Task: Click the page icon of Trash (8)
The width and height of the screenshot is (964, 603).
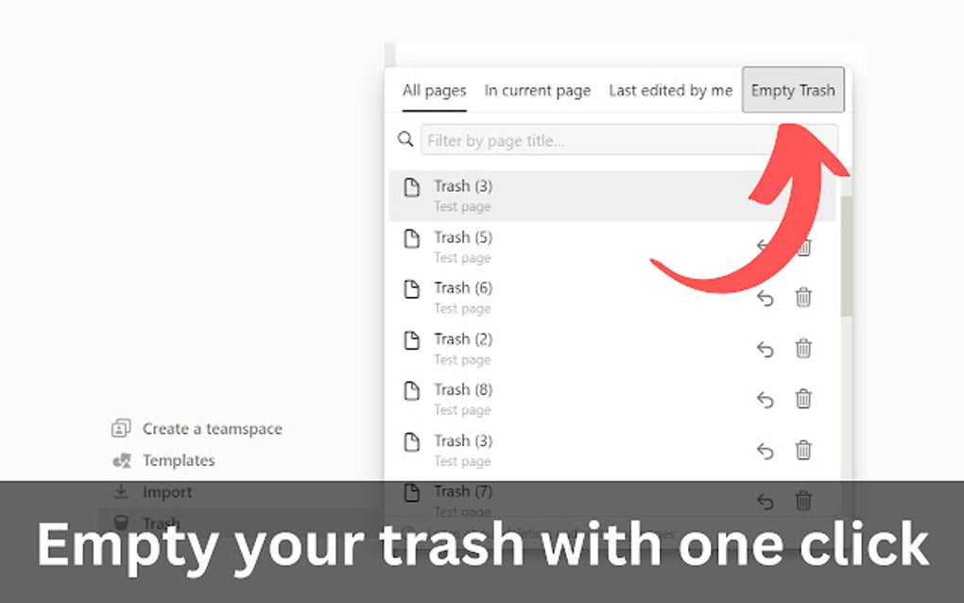Action: tap(412, 390)
